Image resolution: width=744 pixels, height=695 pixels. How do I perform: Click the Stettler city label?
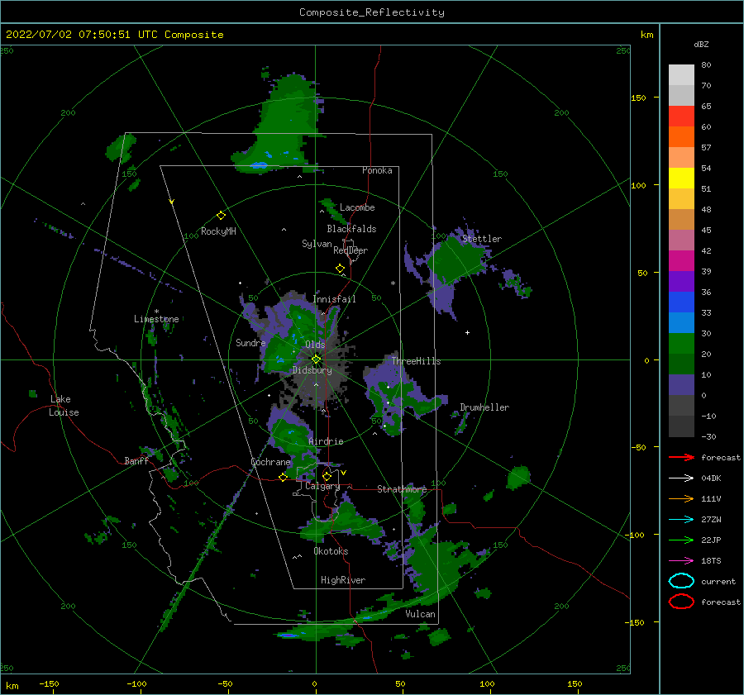pyautogui.click(x=482, y=239)
